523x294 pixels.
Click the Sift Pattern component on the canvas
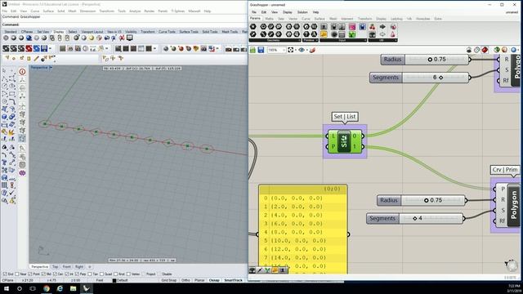345,141
